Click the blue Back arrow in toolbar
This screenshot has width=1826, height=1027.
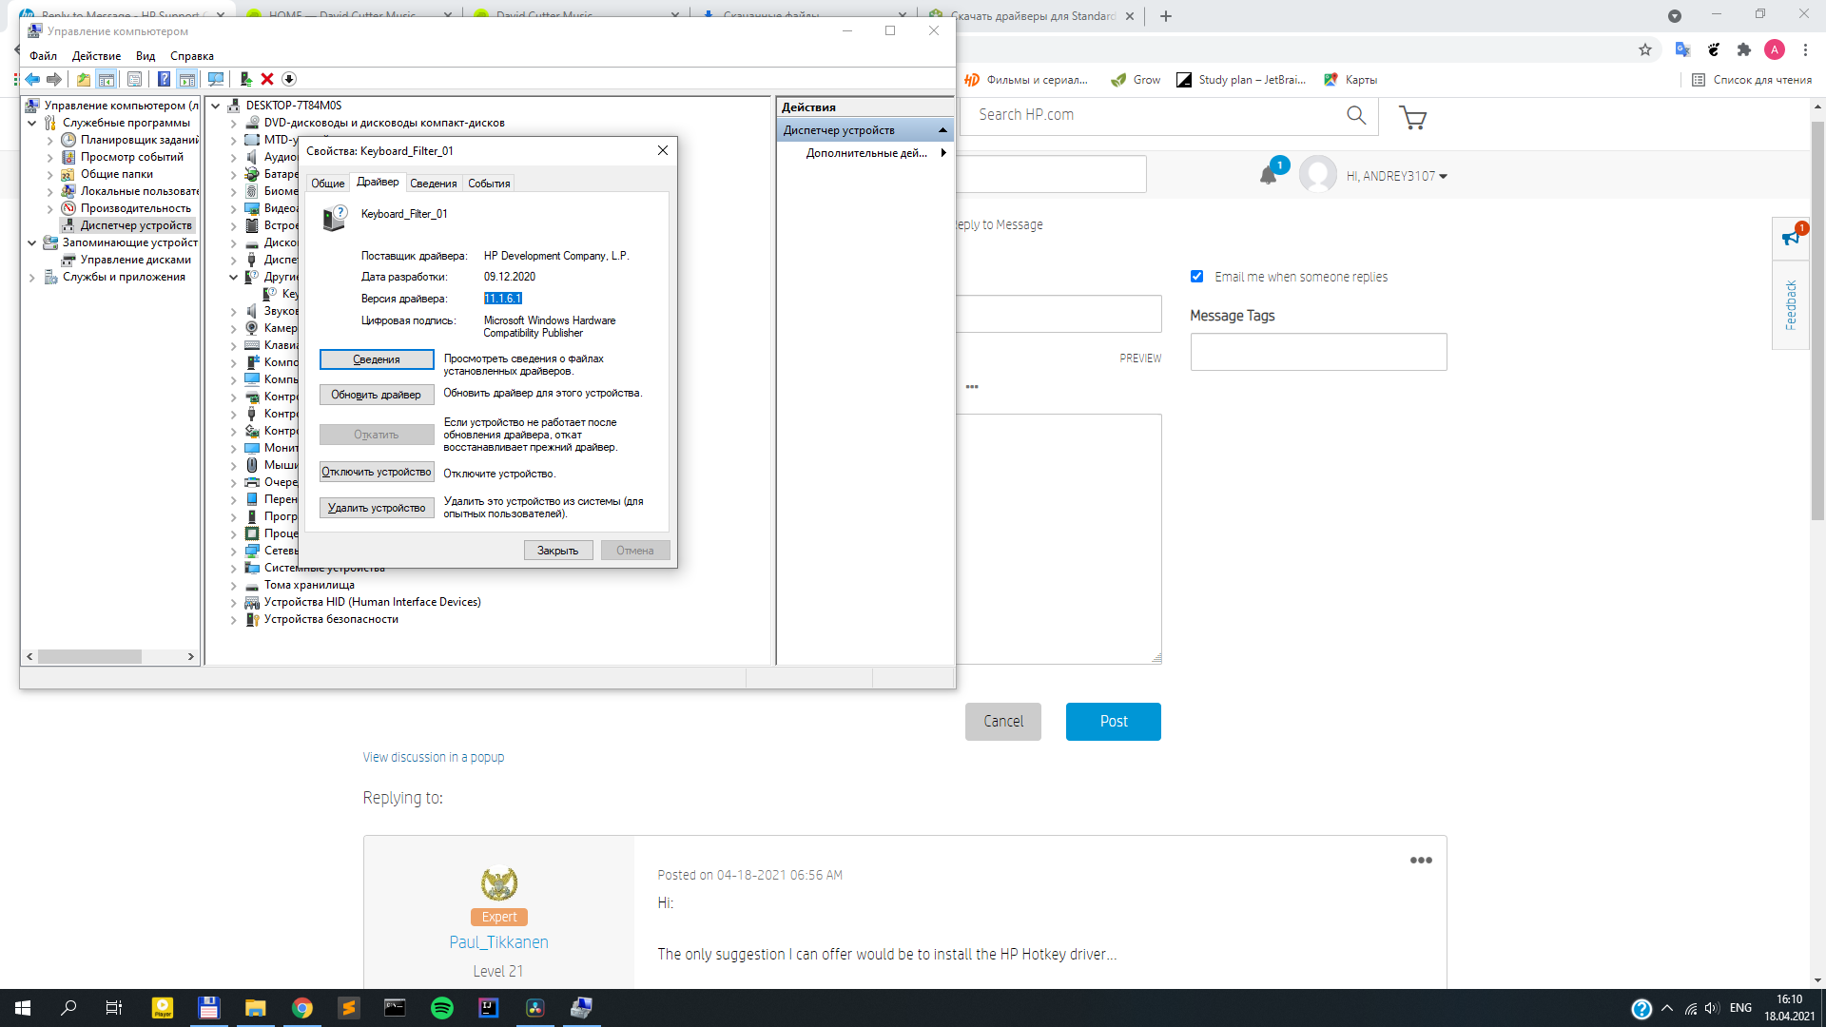tap(32, 80)
